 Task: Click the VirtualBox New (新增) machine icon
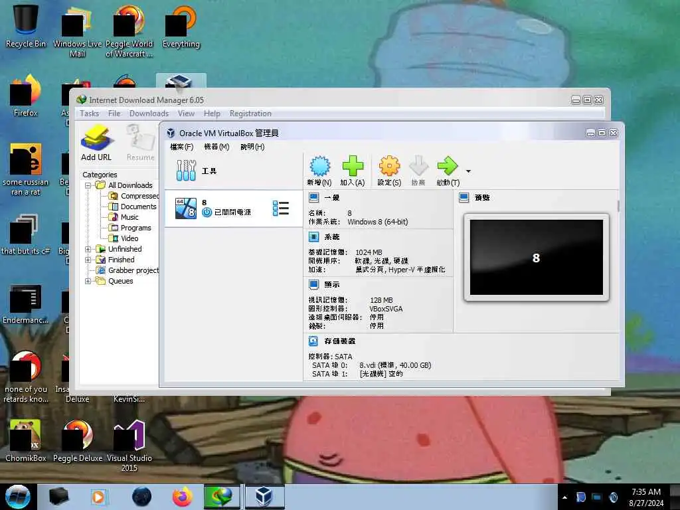[x=319, y=166]
